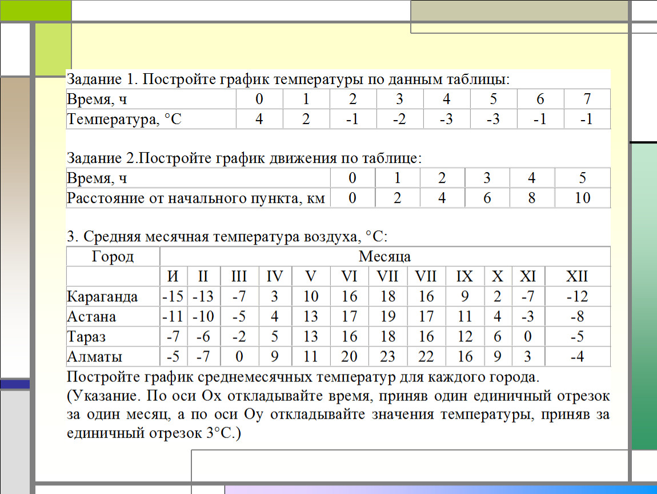657x494 pixels.
Task: Click Караганда's January value '-15'
Action: pos(173,297)
